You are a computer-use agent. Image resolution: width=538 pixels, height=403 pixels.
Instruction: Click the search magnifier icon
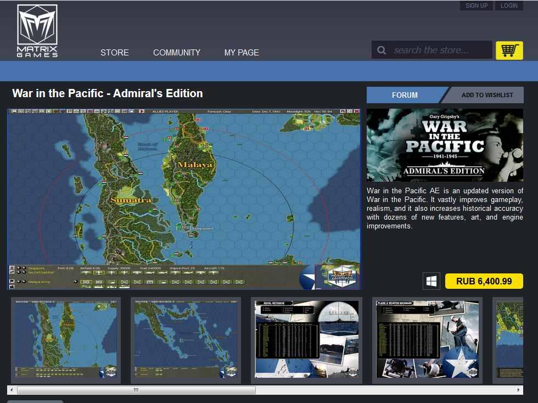click(x=382, y=50)
